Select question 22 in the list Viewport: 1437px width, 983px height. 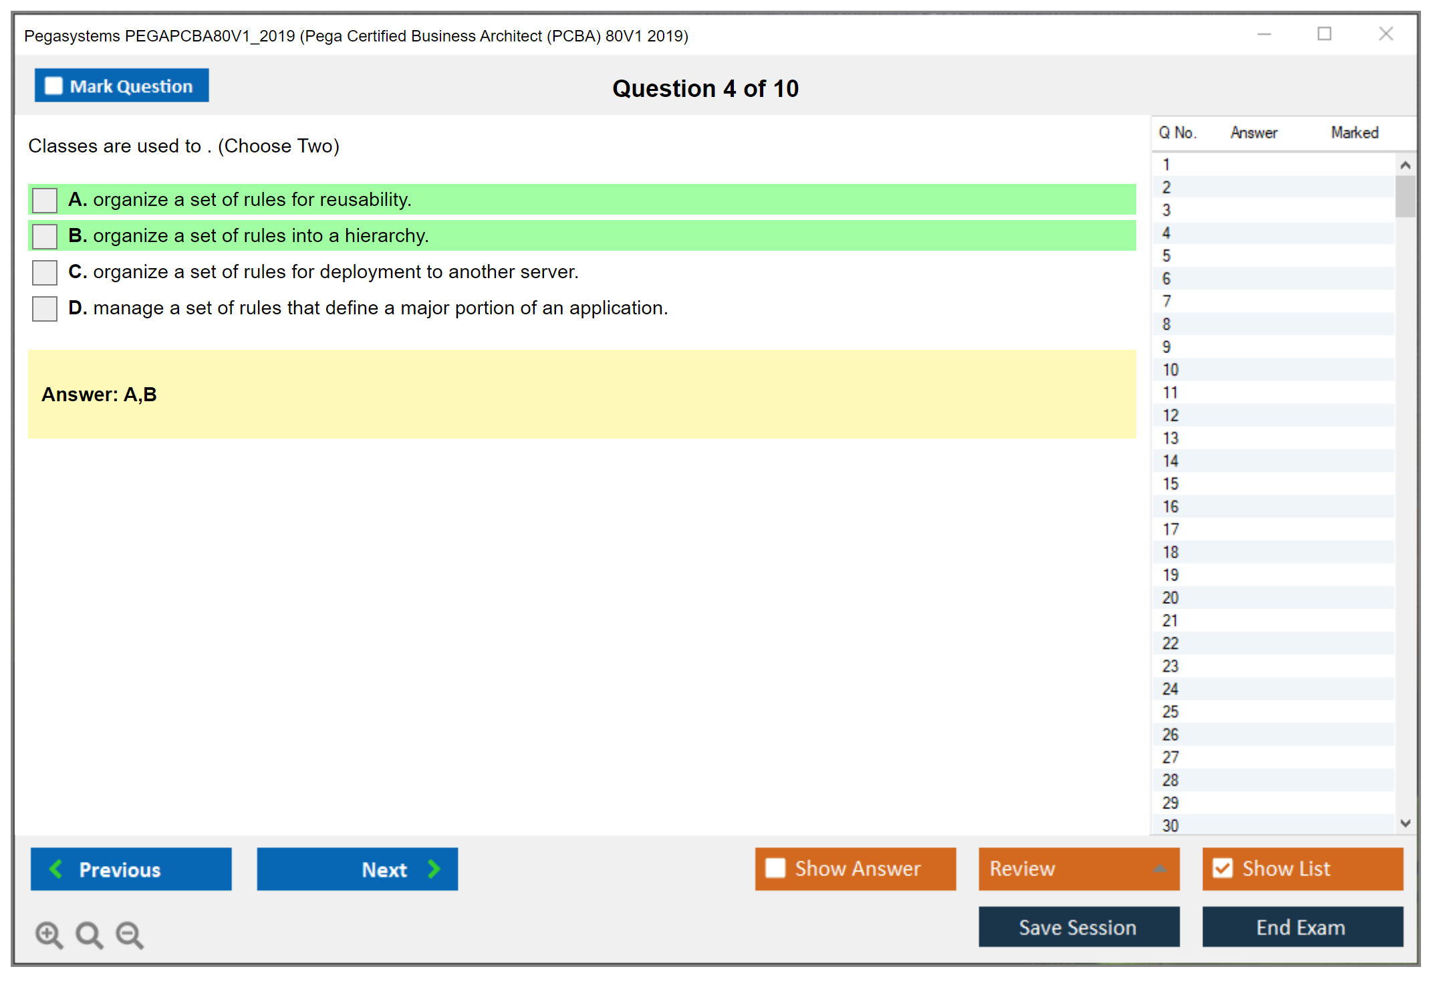point(1170,643)
